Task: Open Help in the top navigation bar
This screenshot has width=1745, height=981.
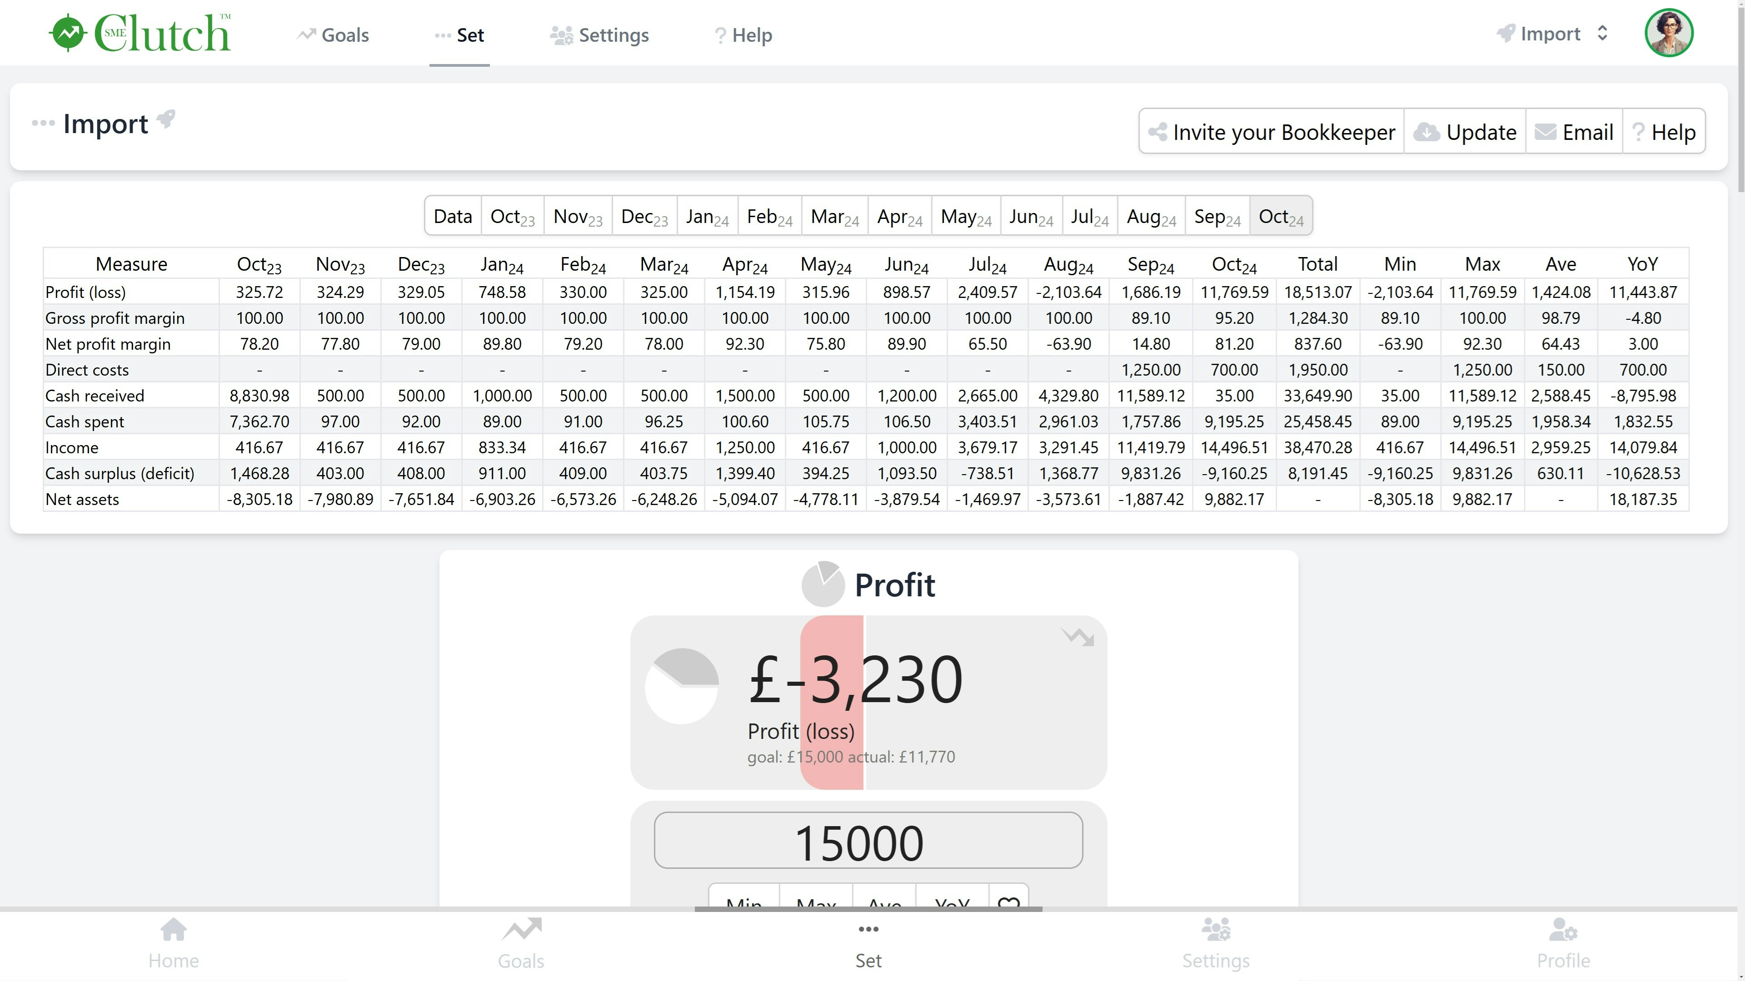Action: (743, 35)
